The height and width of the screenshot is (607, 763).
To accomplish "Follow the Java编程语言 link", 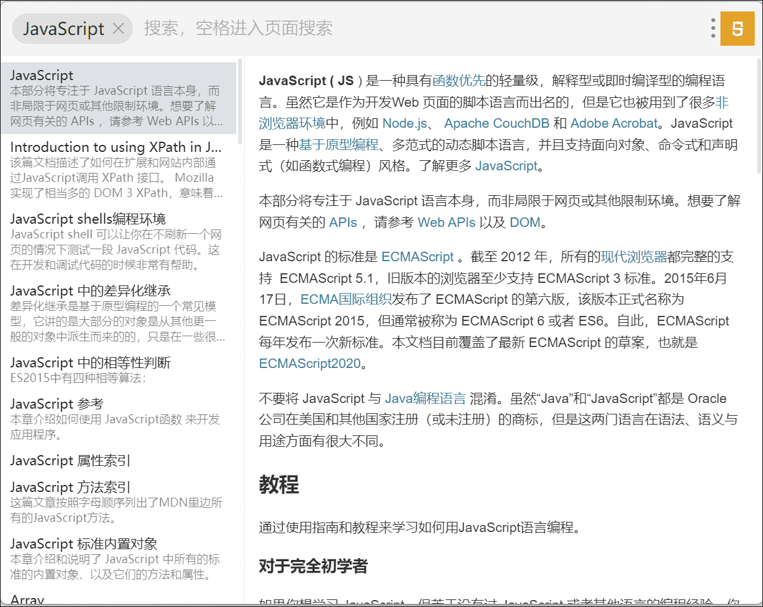I will point(425,399).
